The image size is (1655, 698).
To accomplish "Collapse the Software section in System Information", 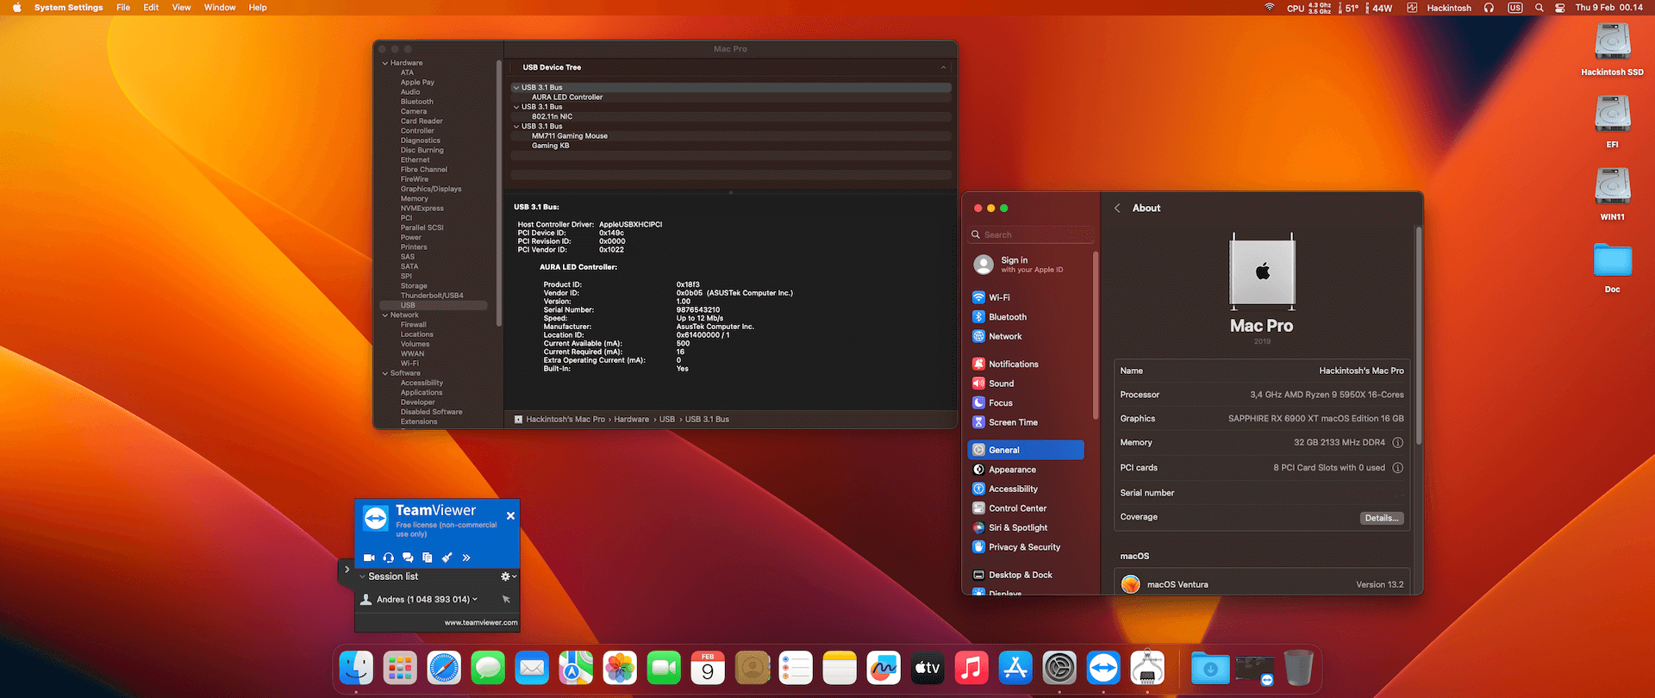I will click(385, 373).
